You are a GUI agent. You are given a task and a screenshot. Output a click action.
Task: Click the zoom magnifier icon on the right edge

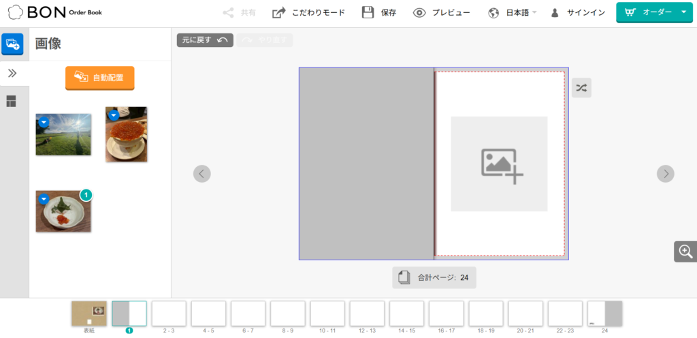tap(685, 251)
